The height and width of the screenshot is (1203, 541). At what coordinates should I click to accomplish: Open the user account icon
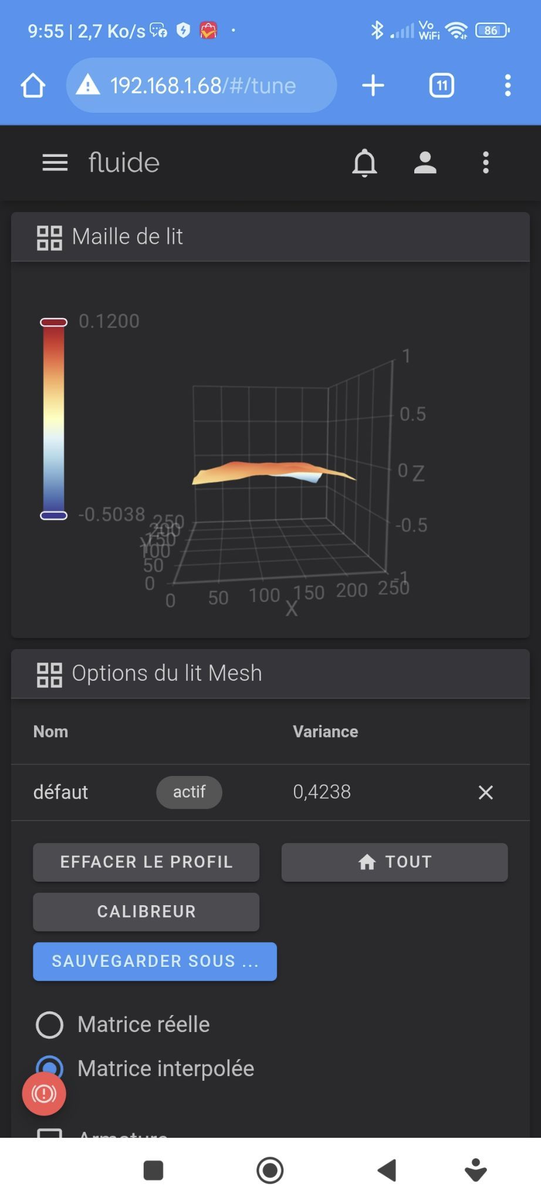click(425, 163)
